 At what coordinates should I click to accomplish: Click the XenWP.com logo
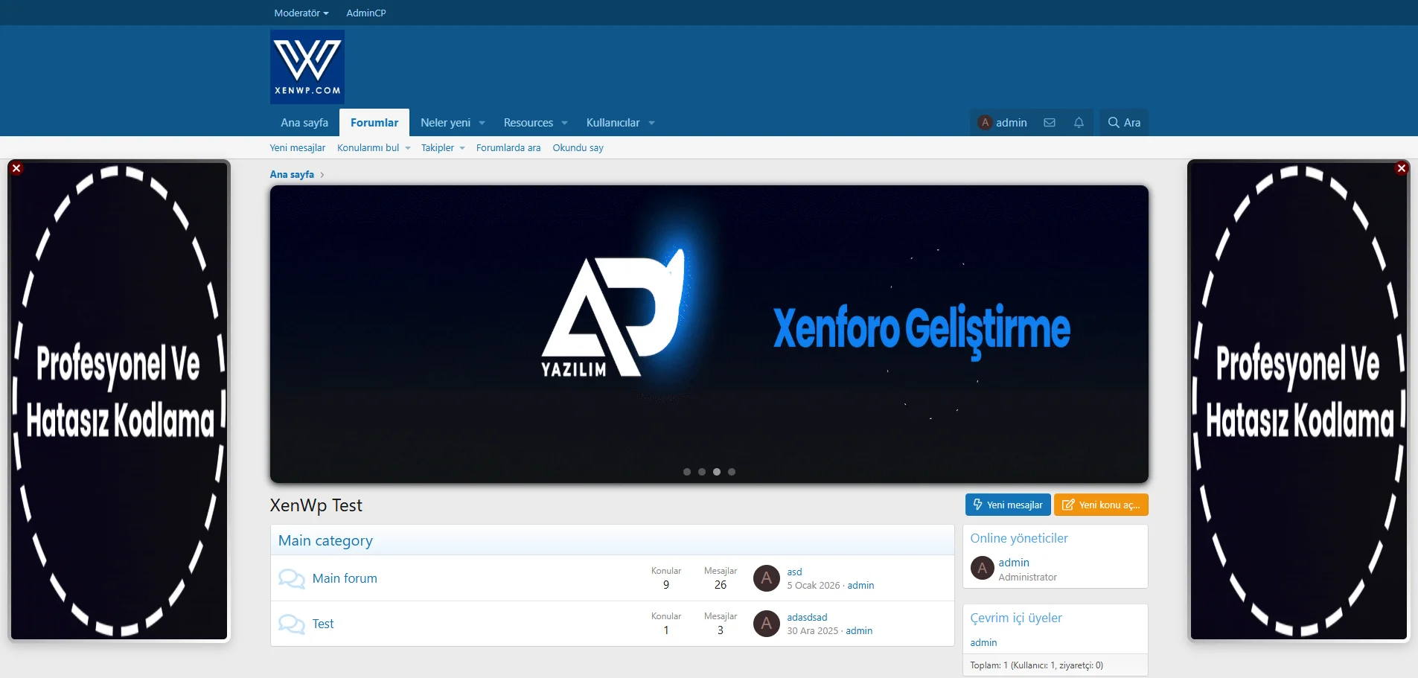click(307, 67)
